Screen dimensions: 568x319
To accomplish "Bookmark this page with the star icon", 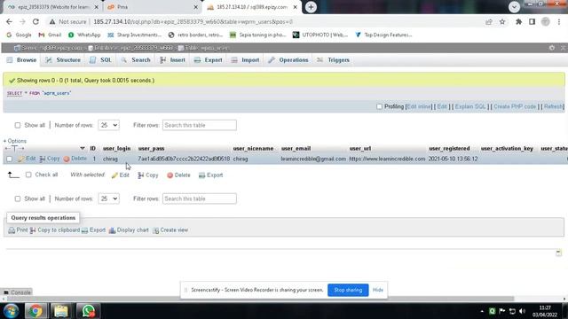I will click(x=502, y=21).
